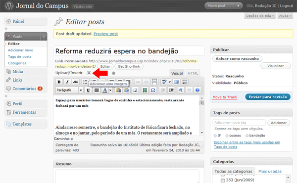This screenshot has width=297, height=183.
Task: Switch to the HTML editor tab
Action: [x=193, y=73]
